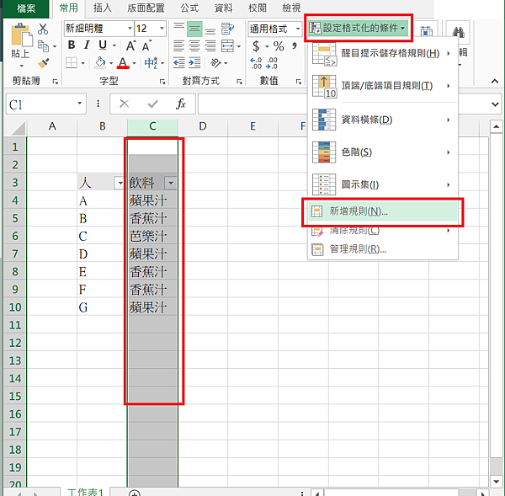Click the cell borders icon
Image resolution: width=505 pixels, height=496 pixels.
pos(72,63)
